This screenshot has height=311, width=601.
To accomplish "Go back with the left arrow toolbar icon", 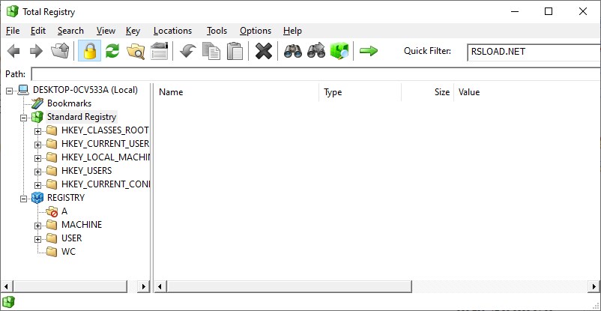I will [x=13, y=51].
